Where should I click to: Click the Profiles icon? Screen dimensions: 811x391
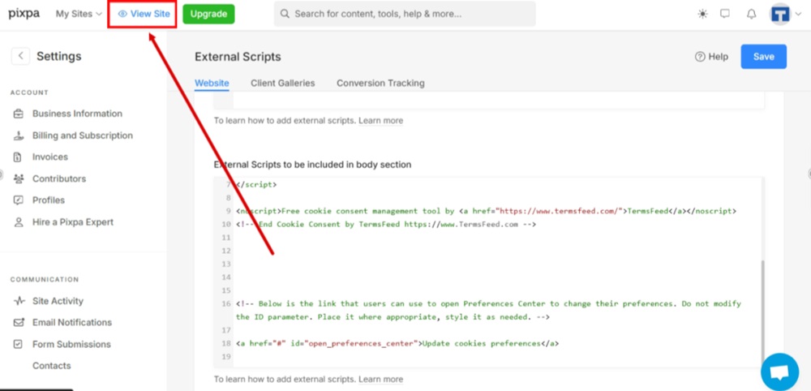[19, 200]
